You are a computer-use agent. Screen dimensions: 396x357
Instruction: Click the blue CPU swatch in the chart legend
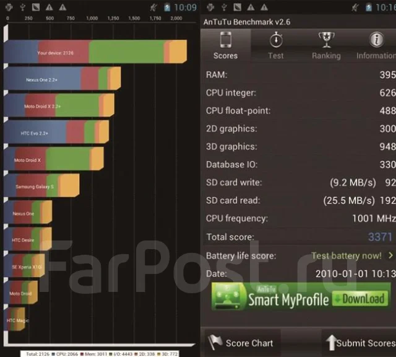53,354
